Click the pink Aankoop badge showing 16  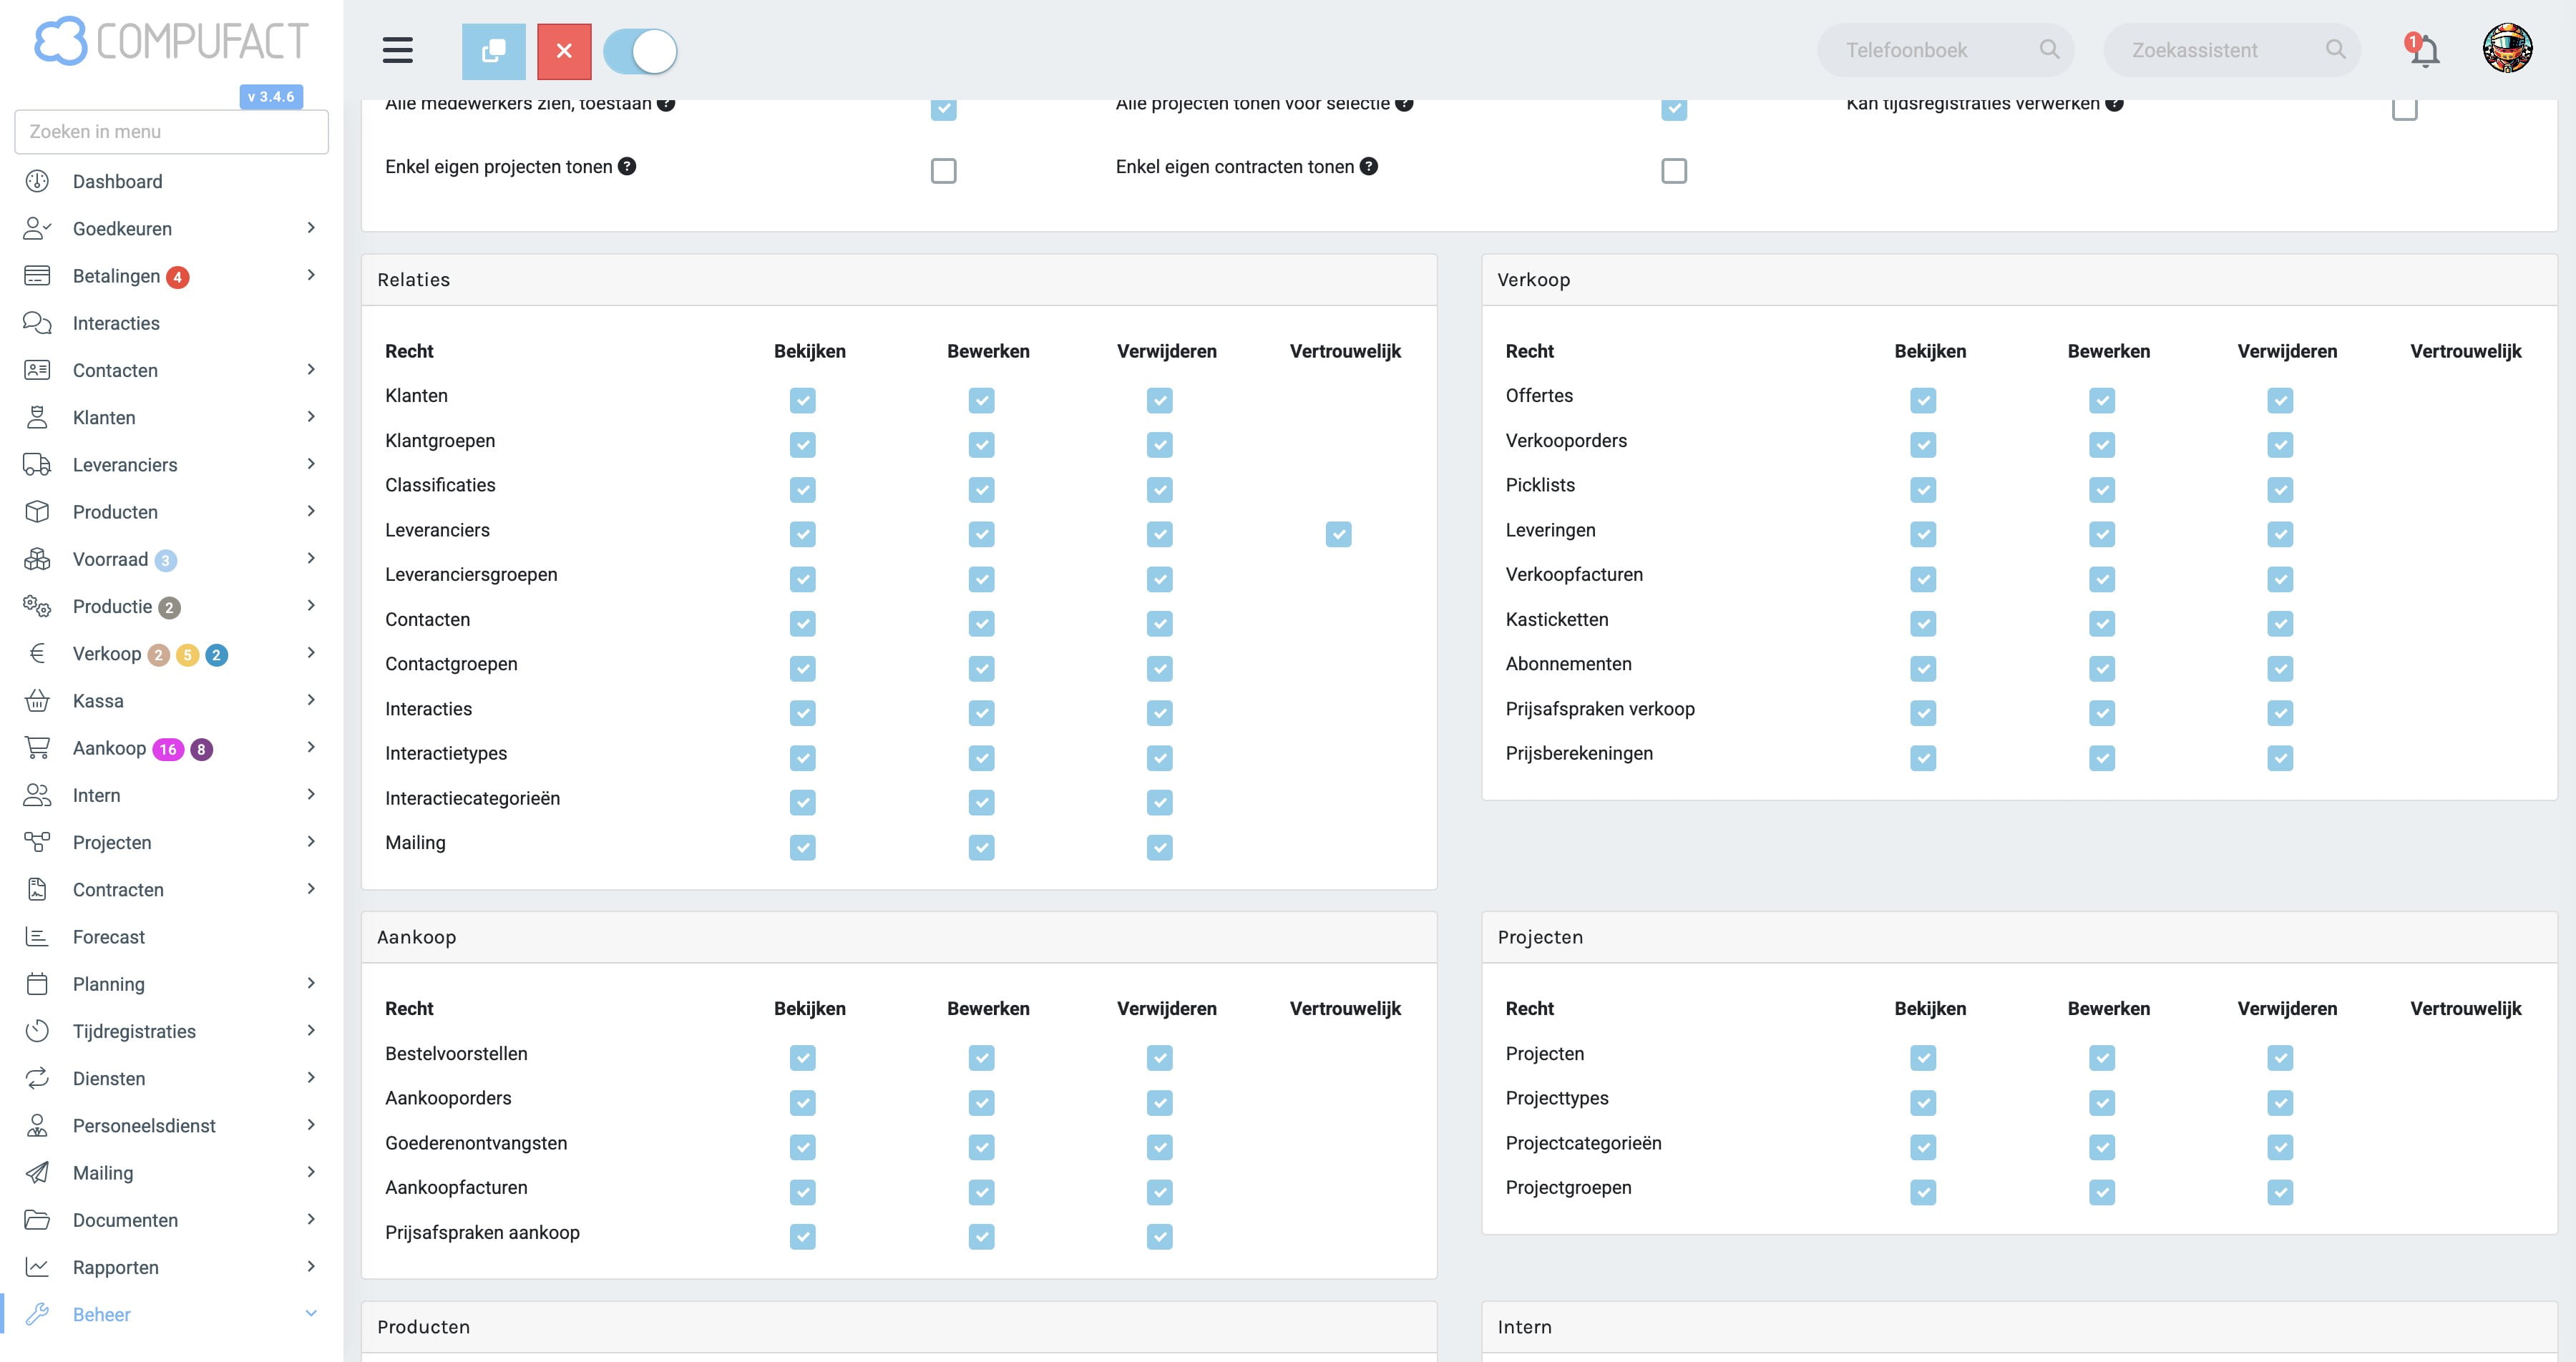click(x=168, y=749)
